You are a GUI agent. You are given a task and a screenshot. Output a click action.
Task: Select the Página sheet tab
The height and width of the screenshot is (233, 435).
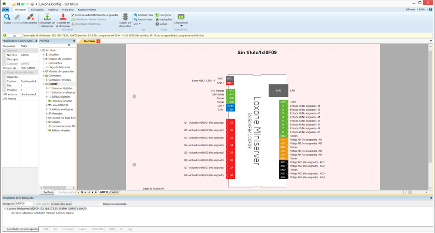pos(114,192)
